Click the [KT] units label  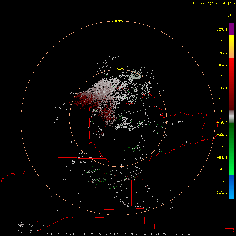click(x=224, y=18)
